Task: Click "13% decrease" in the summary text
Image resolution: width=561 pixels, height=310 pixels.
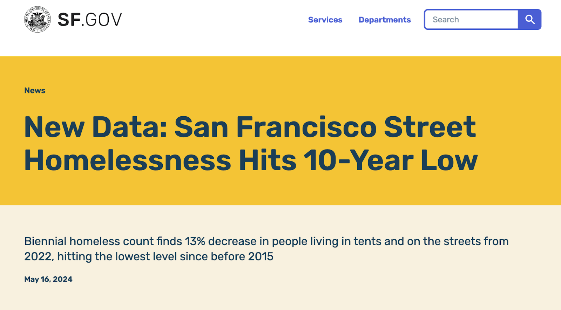Action: (x=221, y=241)
